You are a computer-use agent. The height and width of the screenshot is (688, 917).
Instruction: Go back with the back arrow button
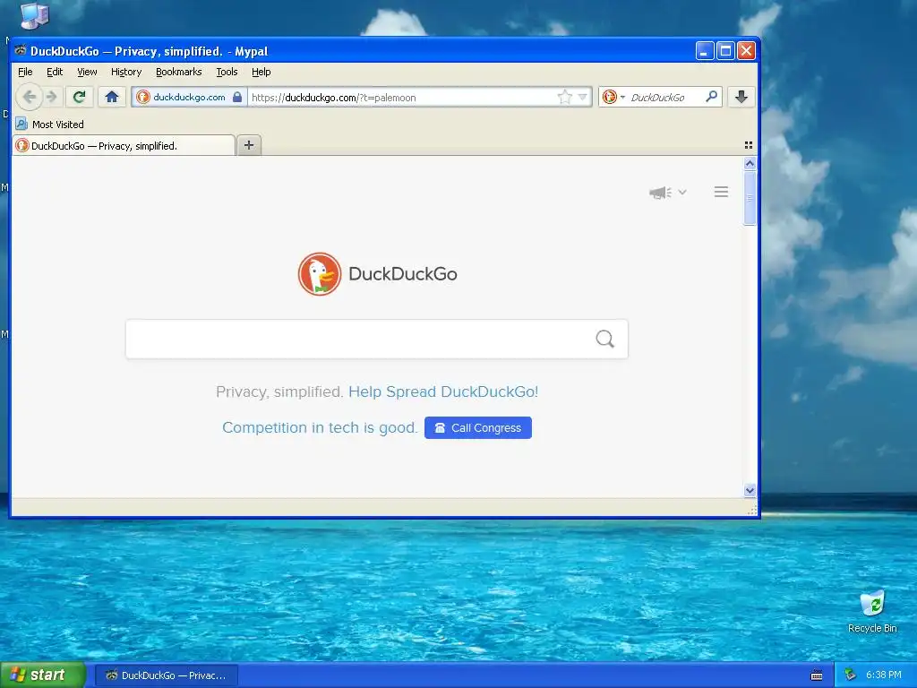(29, 97)
